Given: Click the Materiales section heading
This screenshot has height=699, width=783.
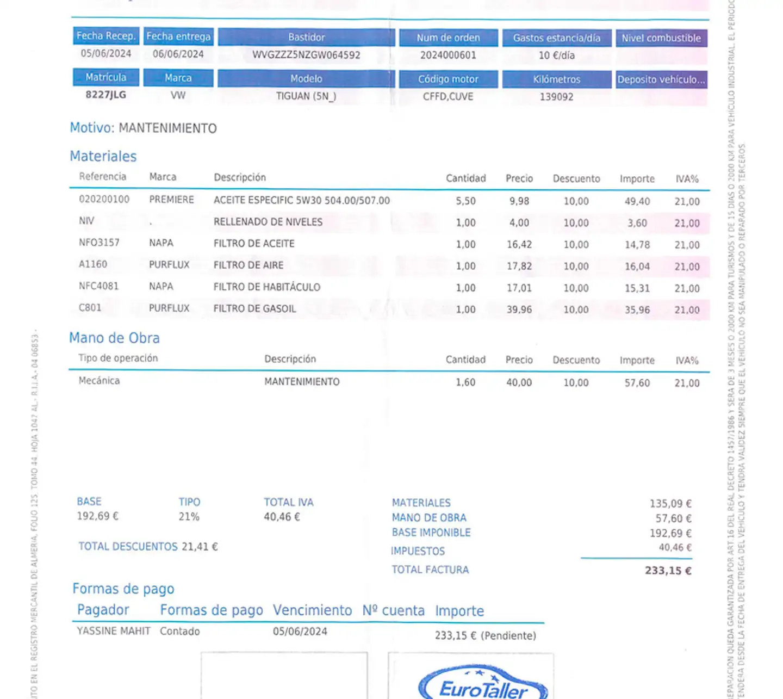Looking at the screenshot, I should pyautogui.click(x=103, y=156).
